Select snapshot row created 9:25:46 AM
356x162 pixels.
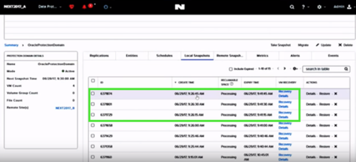pyautogui.click(x=93, y=136)
